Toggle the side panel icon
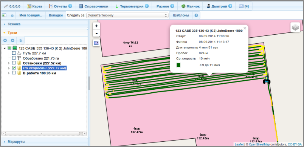Image resolution: width=304 pixels, height=147 pixels. [4, 15]
